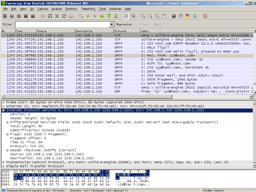The width and height of the screenshot is (256, 192).
Task: Click the Expression... filter button
Action: point(126,24)
